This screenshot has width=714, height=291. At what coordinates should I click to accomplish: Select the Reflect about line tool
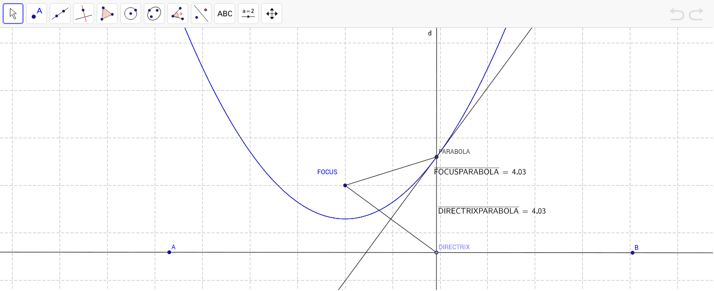(201, 14)
